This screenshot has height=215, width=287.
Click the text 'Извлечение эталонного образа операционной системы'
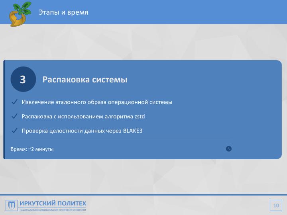click(97, 102)
